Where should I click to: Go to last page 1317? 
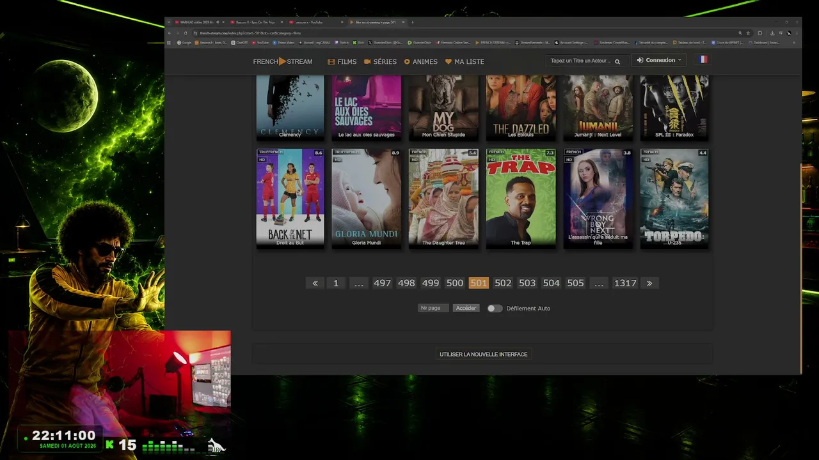[625, 283]
